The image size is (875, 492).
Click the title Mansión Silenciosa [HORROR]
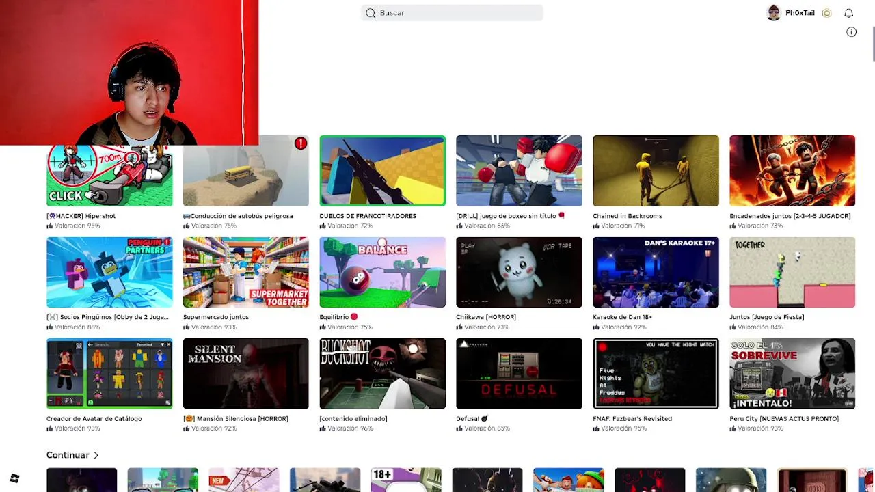click(x=236, y=419)
